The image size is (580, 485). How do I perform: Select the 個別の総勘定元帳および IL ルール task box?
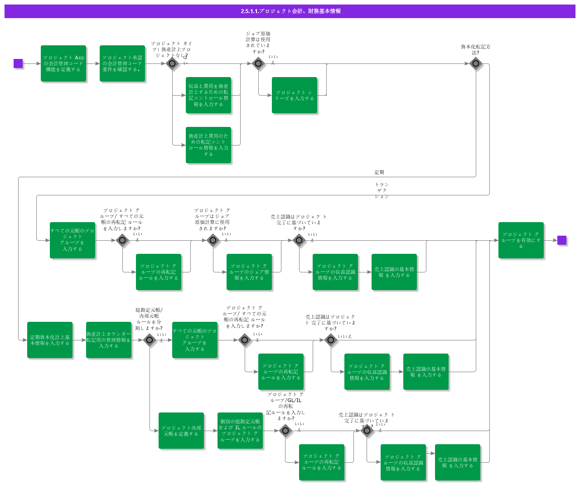click(x=240, y=431)
